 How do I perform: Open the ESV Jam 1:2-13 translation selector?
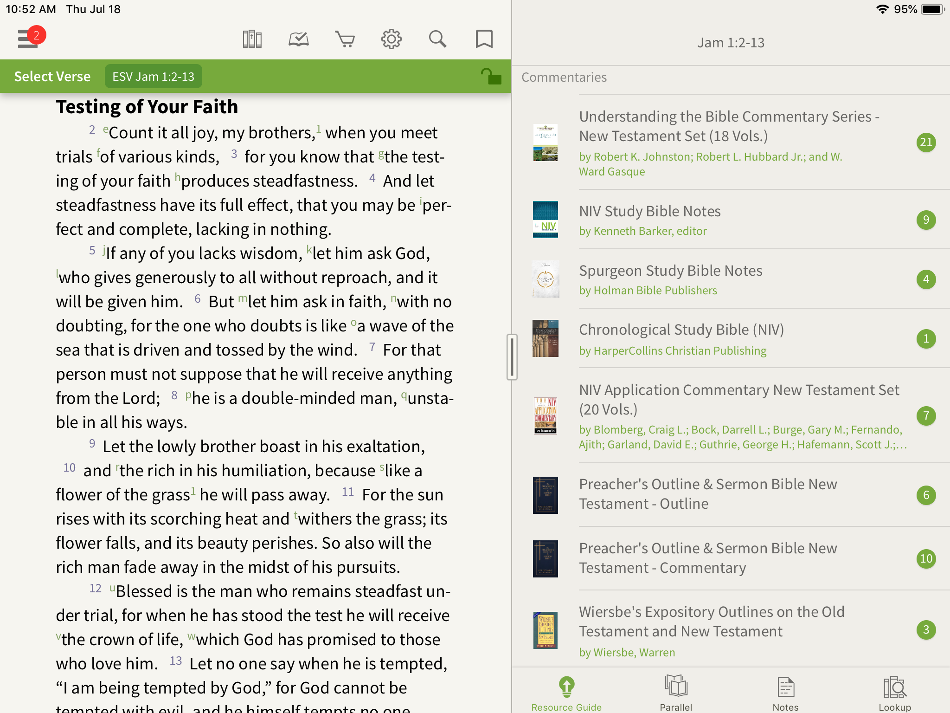pos(154,77)
